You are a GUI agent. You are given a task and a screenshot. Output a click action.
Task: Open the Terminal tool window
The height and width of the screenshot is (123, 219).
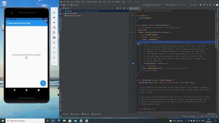click(86, 114)
